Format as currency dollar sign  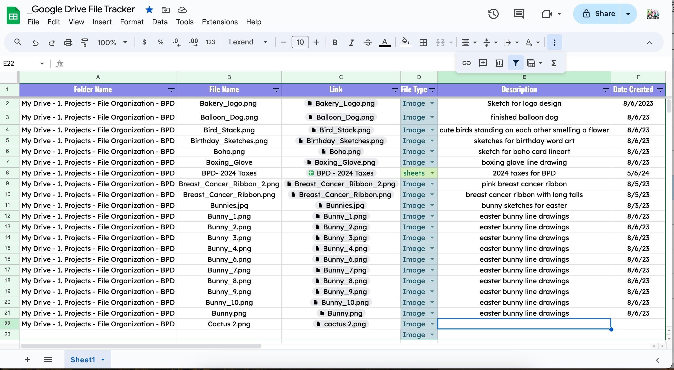[x=144, y=42]
